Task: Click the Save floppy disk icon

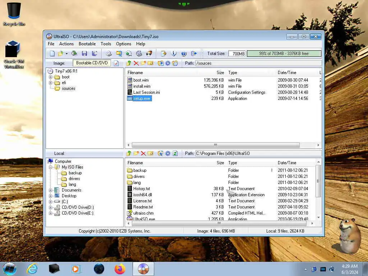Action: click(x=84, y=54)
